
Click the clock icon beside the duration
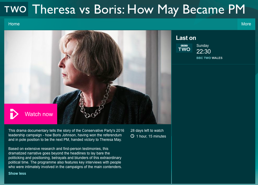[x=132, y=136]
